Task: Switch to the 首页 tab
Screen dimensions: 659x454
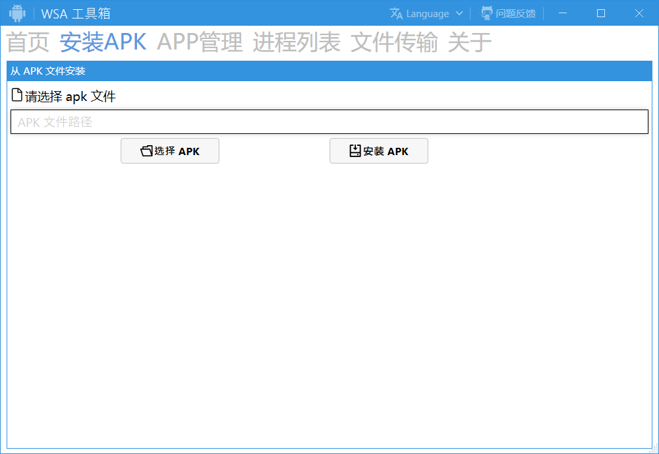Action: 28,42
